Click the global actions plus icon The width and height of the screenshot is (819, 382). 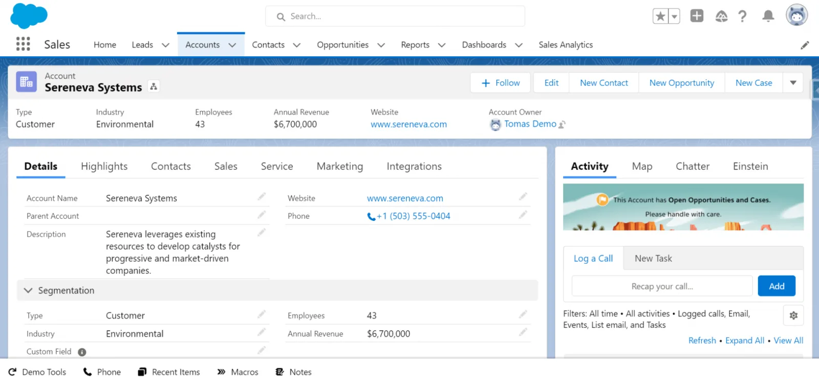697,16
